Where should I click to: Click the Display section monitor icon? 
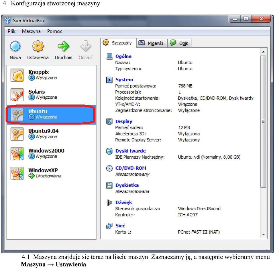[109, 122]
